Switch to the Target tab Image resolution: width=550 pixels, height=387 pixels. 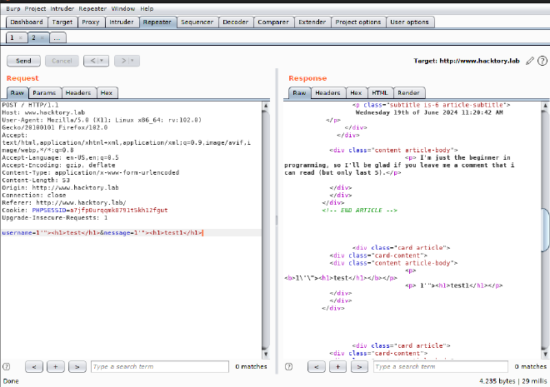pos(62,22)
